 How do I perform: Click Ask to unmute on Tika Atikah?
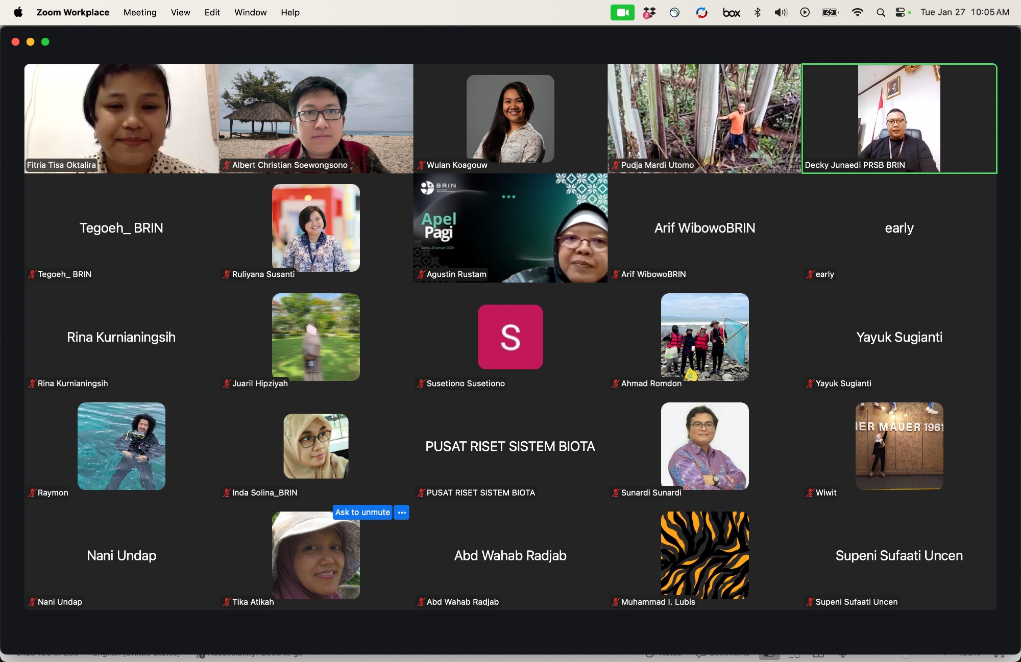[x=362, y=512]
